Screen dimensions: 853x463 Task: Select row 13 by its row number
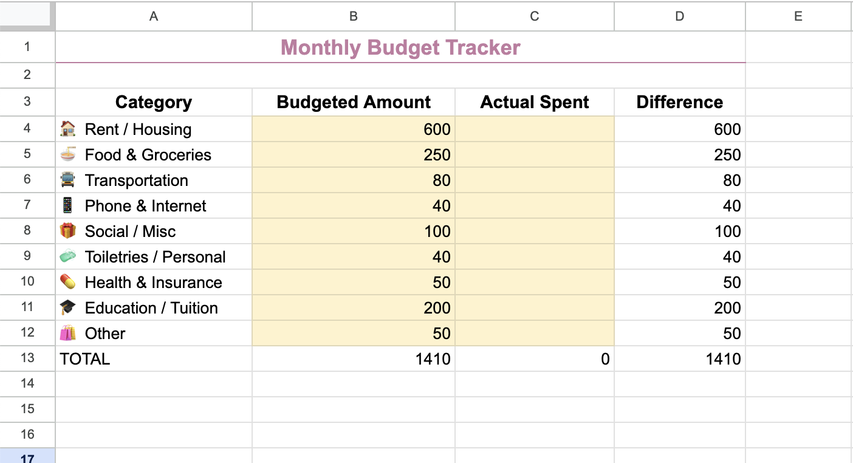(x=27, y=358)
